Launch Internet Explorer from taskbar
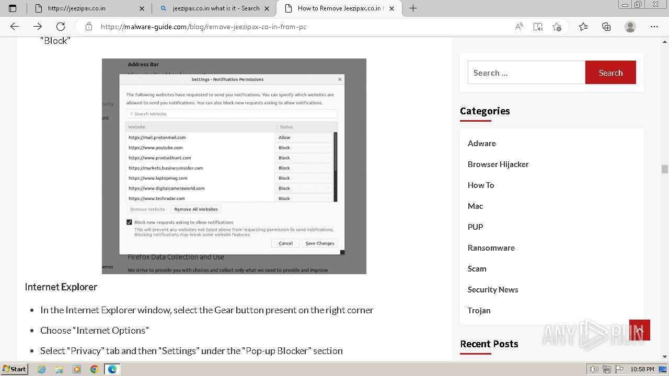Image resolution: width=669 pixels, height=376 pixels. point(41,369)
